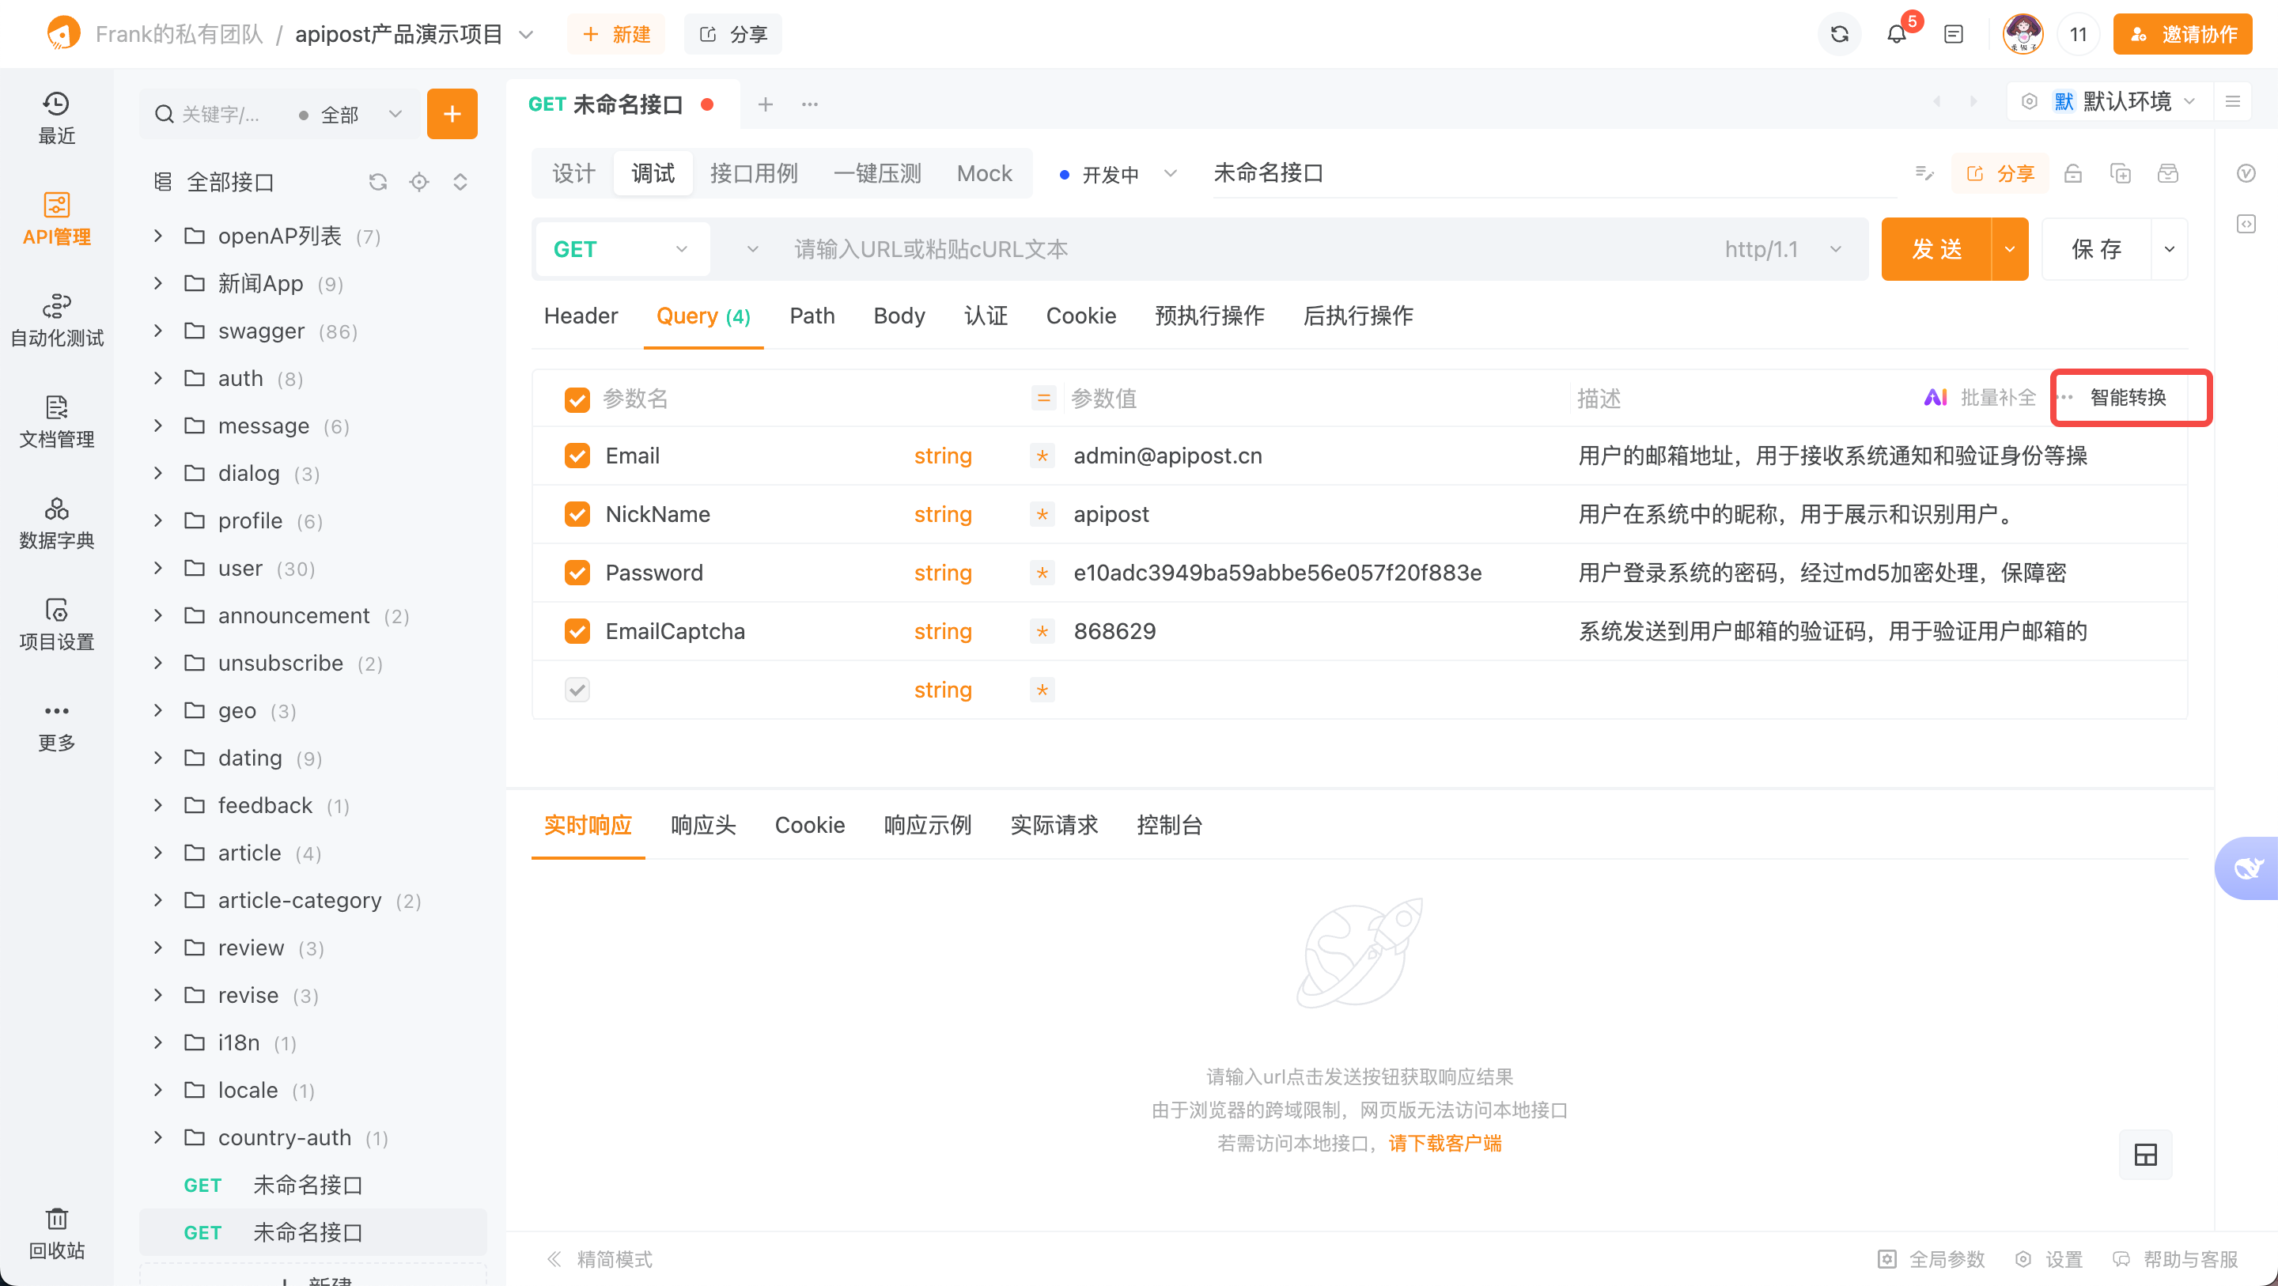The width and height of the screenshot is (2278, 1286).
Task: Click the unlock padlock icon near 分享
Action: click(2074, 173)
